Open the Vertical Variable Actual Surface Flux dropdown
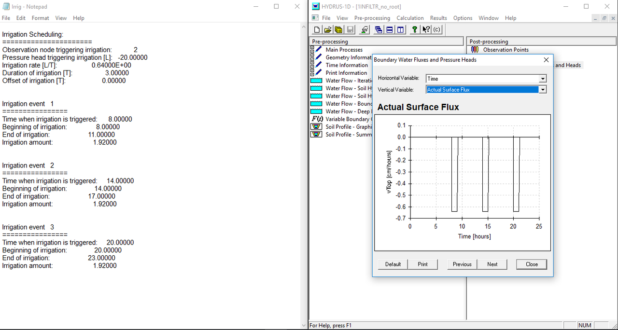Viewport: 618px width, 330px height. [x=543, y=89]
